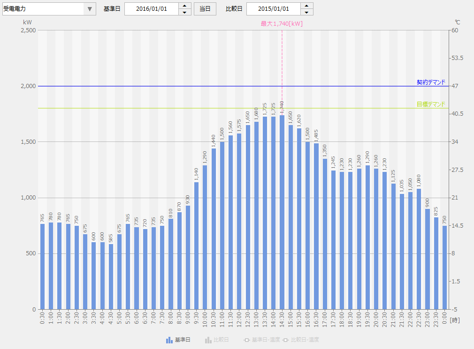The height and width of the screenshot is (349, 474).
Task: Show the 比較日-温度 line via its legend
Action: pyautogui.click(x=285, y=340)
